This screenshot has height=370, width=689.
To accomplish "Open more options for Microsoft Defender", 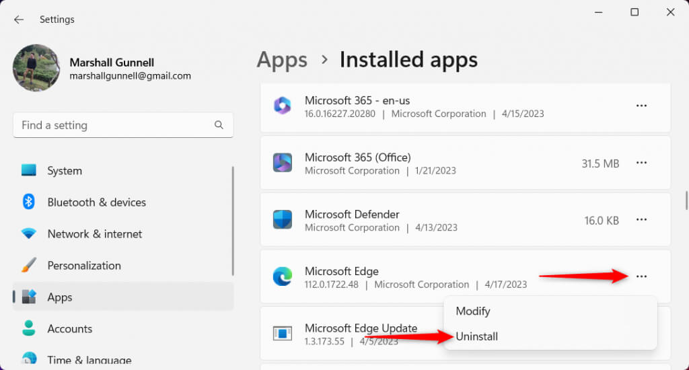I will [641, 220].
